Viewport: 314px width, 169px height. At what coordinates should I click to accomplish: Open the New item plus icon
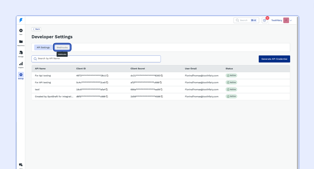(21, 31)
